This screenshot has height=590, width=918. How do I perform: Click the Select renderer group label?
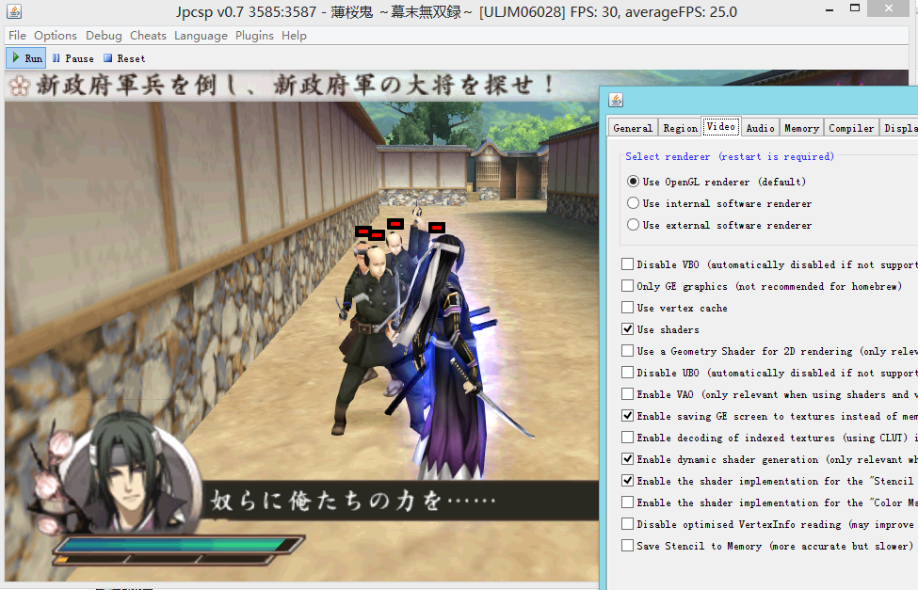click(x=729, y=157)
